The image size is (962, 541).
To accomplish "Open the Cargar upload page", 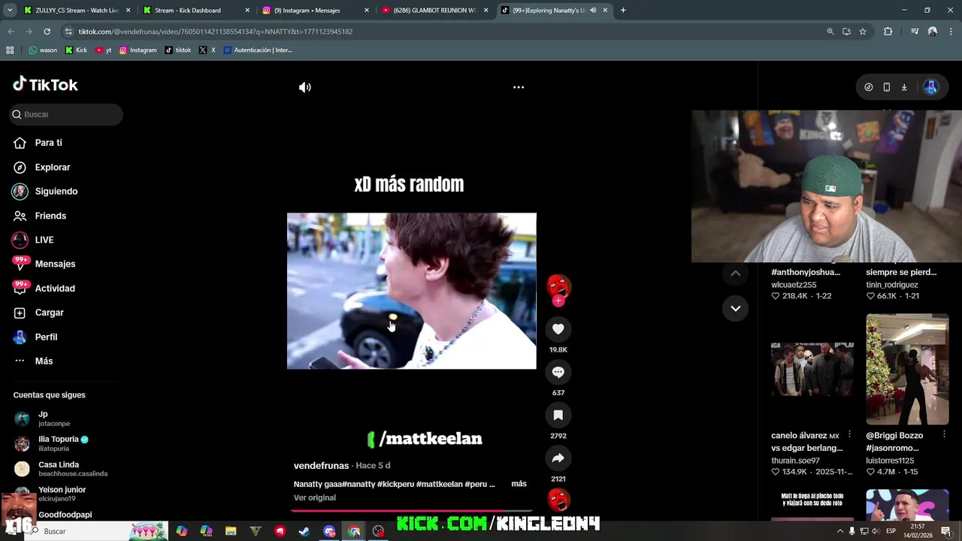I will pos(49,313).
